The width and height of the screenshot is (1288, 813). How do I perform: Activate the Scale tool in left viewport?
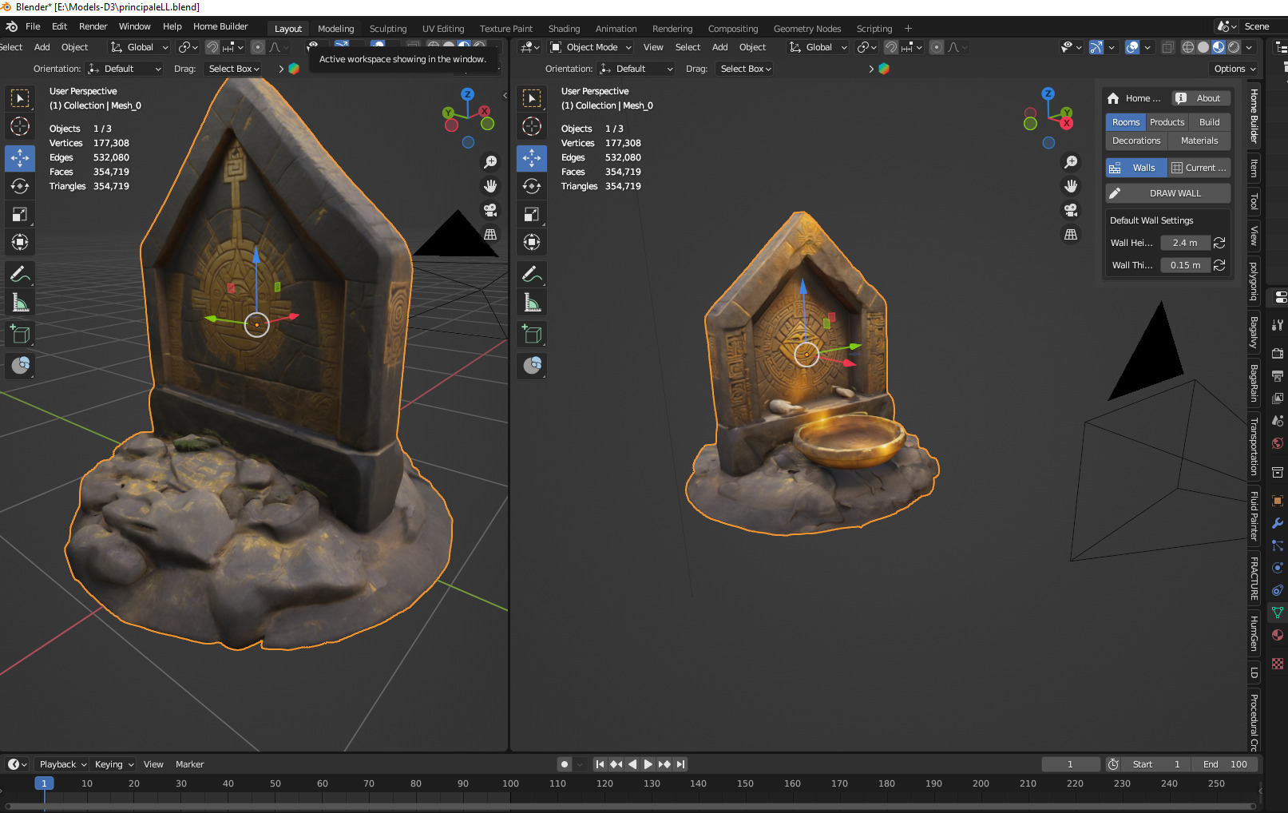tap(20, 214)
